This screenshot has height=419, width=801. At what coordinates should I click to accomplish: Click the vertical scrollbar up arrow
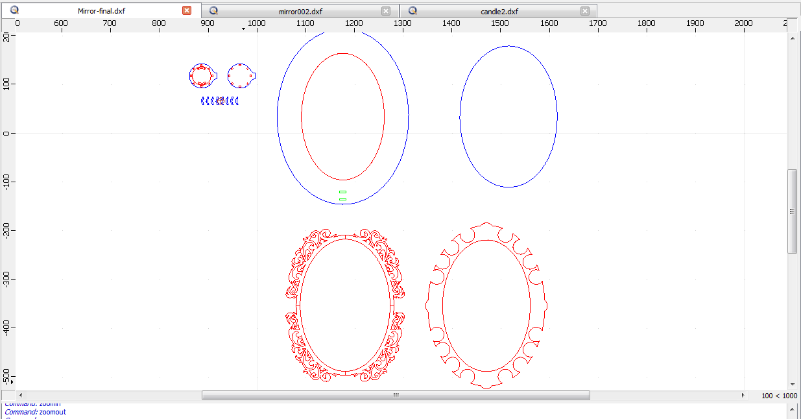[x=793, y=37]
